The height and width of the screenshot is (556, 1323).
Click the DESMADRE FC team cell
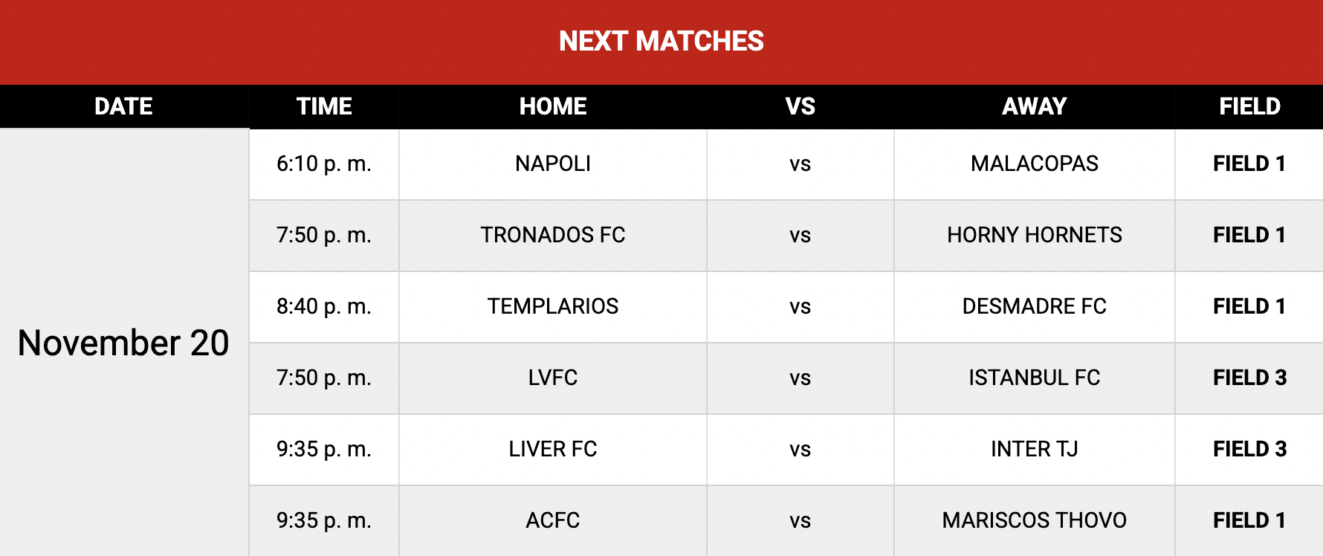[1034, 306]
